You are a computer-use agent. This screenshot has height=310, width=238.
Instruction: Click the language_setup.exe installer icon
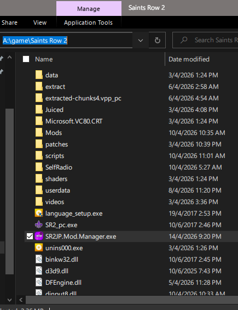(x=39, y=213)
